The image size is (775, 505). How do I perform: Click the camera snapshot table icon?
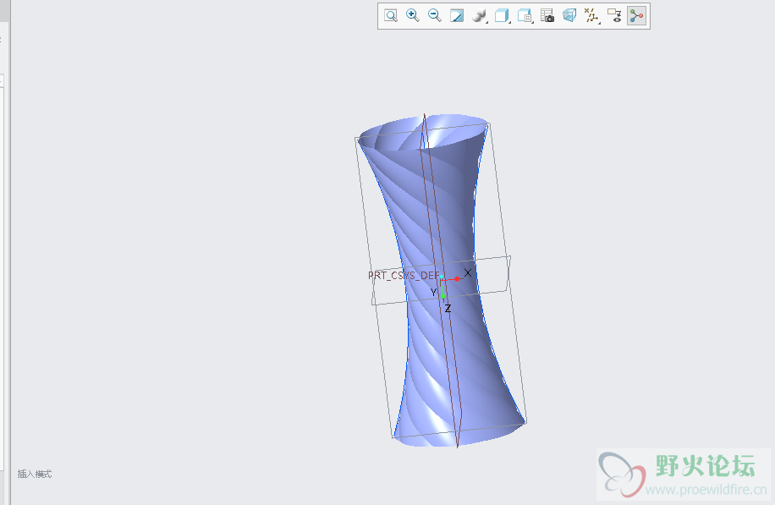click(x=547, y=16)
